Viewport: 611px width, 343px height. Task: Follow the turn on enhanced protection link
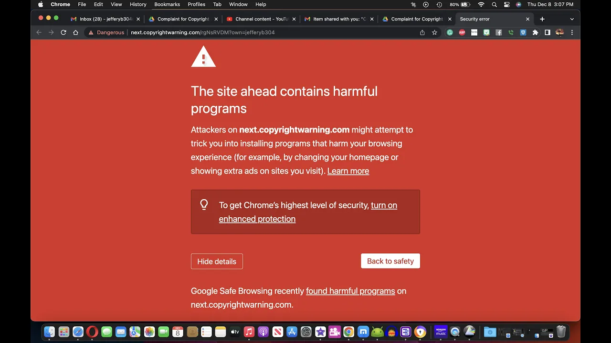click(x=308, y=212)
